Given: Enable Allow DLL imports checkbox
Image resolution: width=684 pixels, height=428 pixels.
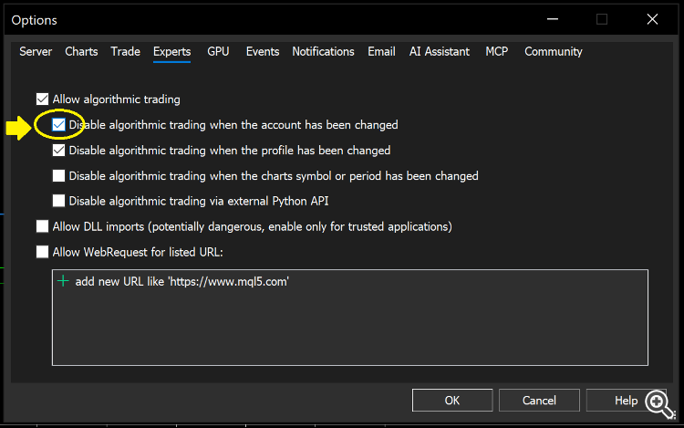Looking at the screenshot, I should coord(42,226).
